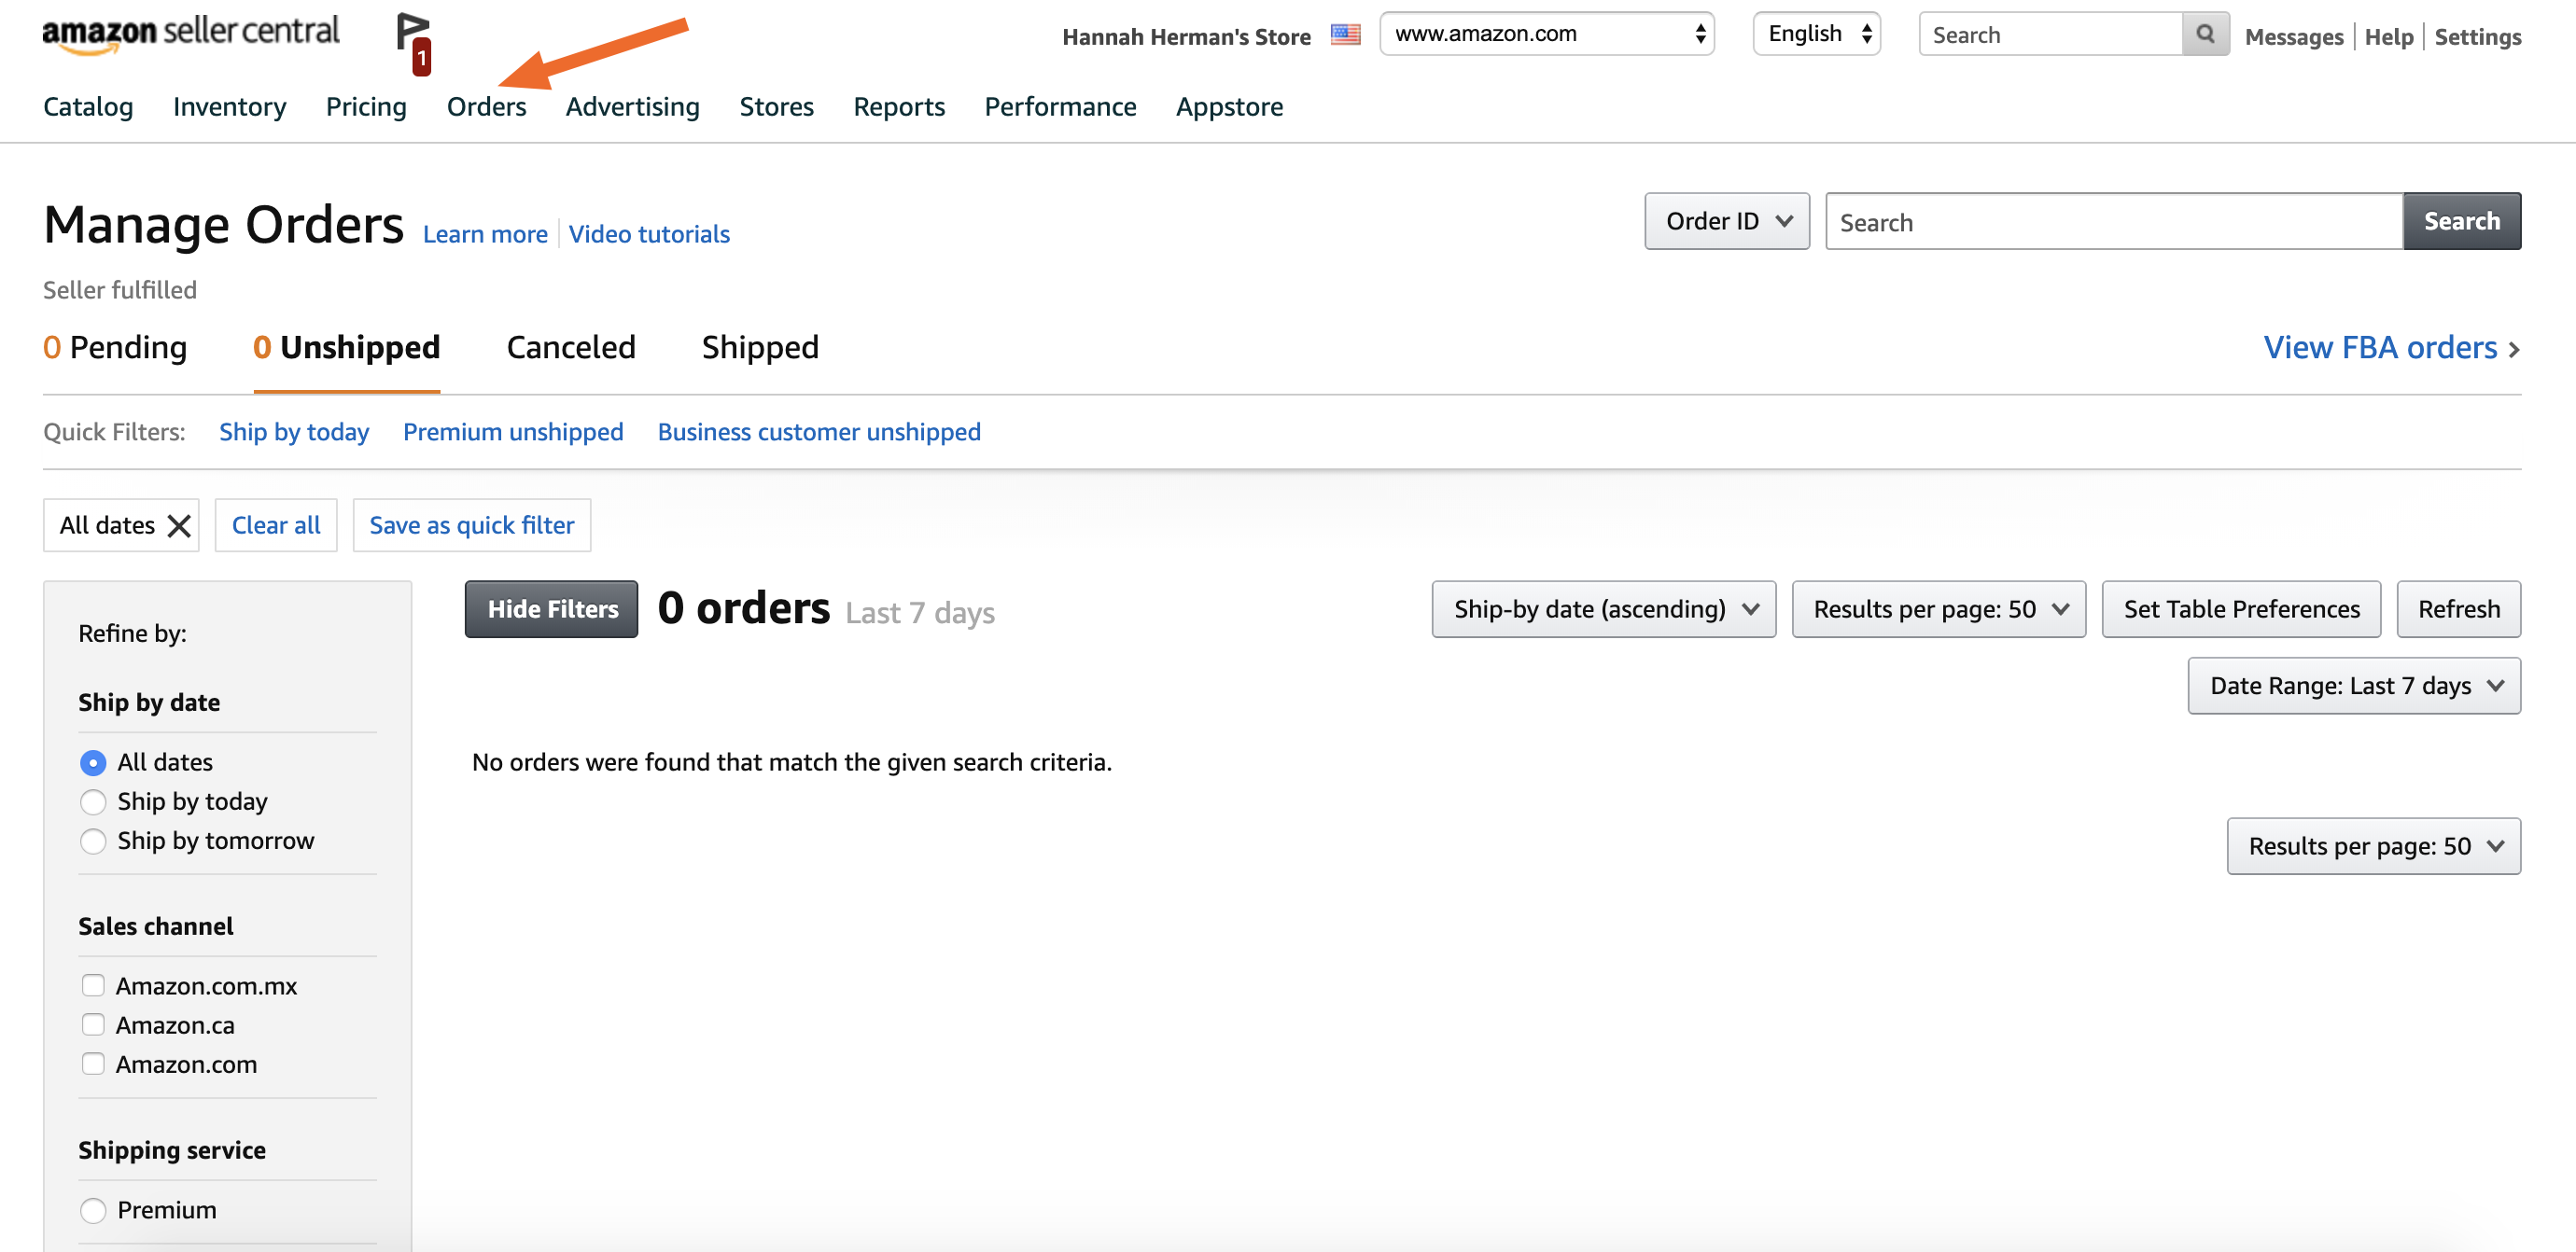2576x1252 pixels.
Task: Click the Hide Filters button
Action: 551,609
